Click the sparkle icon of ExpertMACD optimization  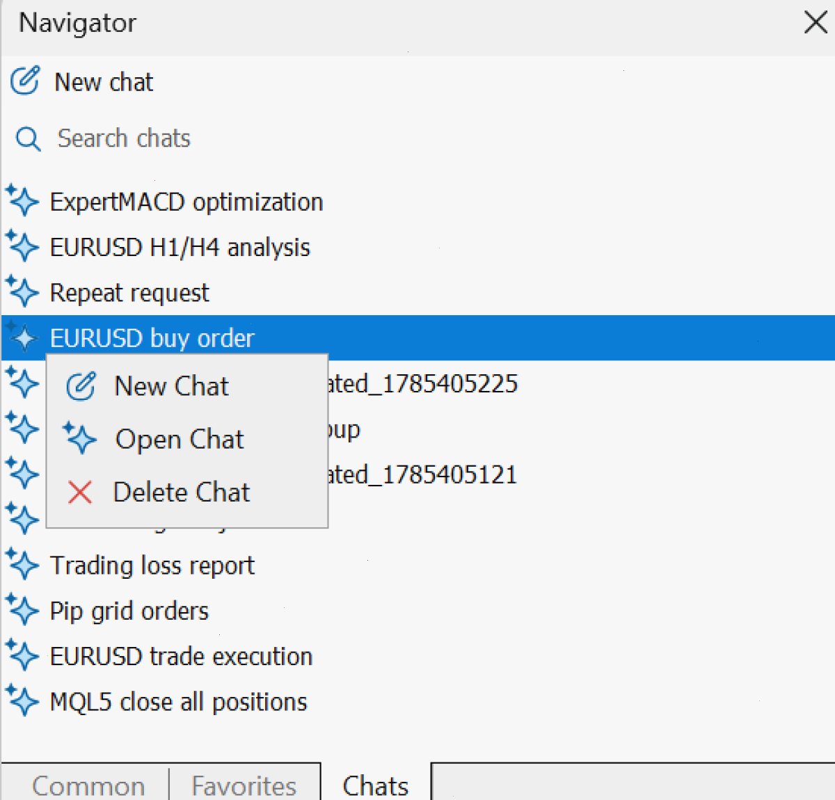(22, 201)
